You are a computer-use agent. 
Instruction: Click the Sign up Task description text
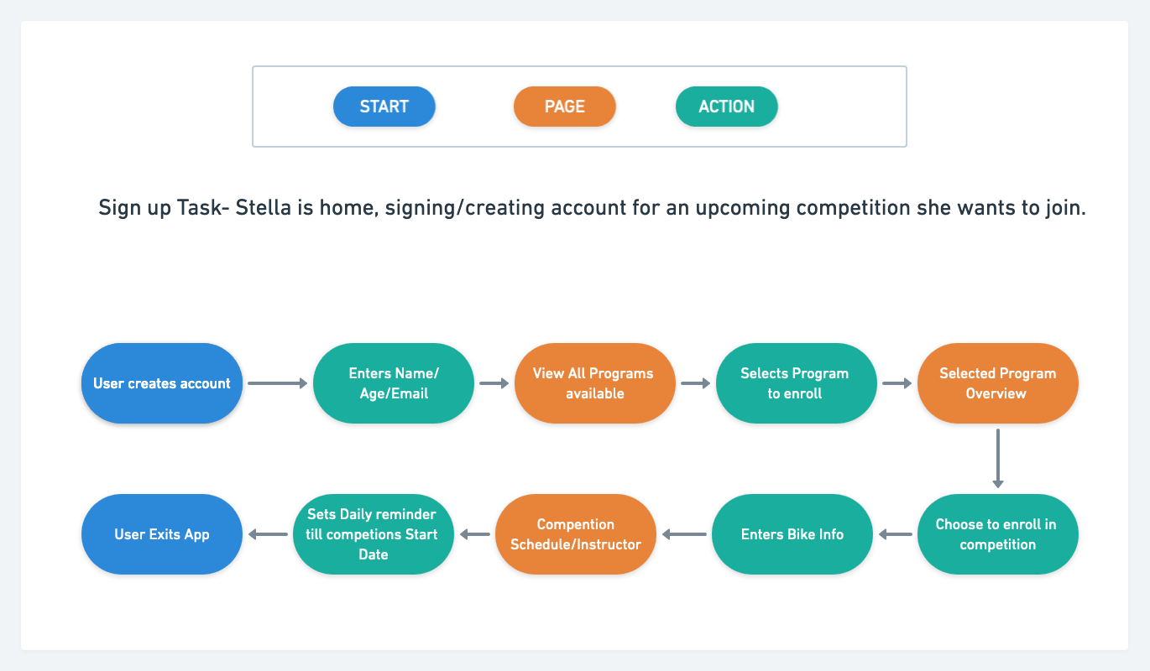(592, 208)
